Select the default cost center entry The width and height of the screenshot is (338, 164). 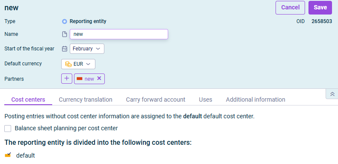(x=25, y=155)
